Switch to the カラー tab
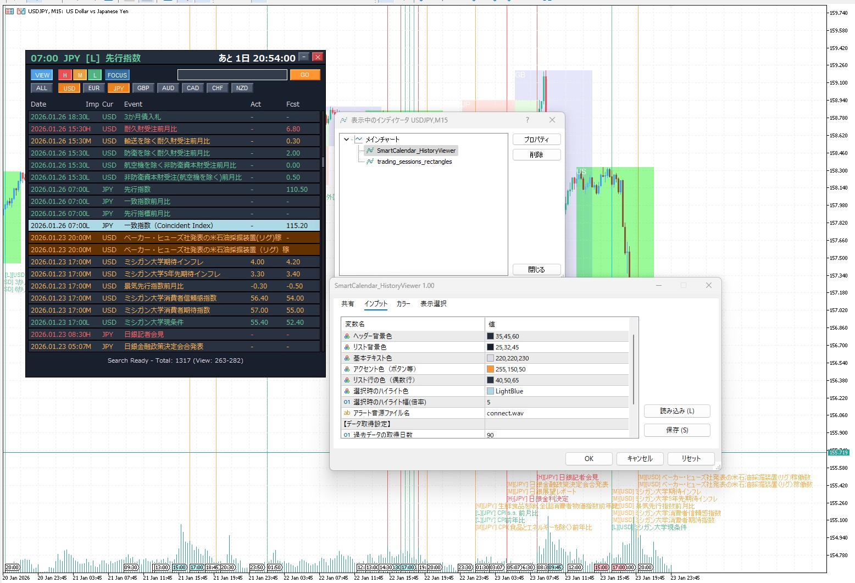 403,304
